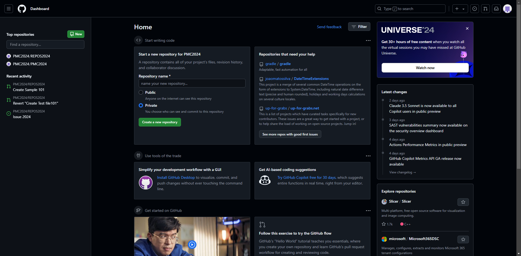The height and width of the screenshot is (256, 521).
Task: Click Watch now in the Universe 24 banner
Action: (425, 68)
